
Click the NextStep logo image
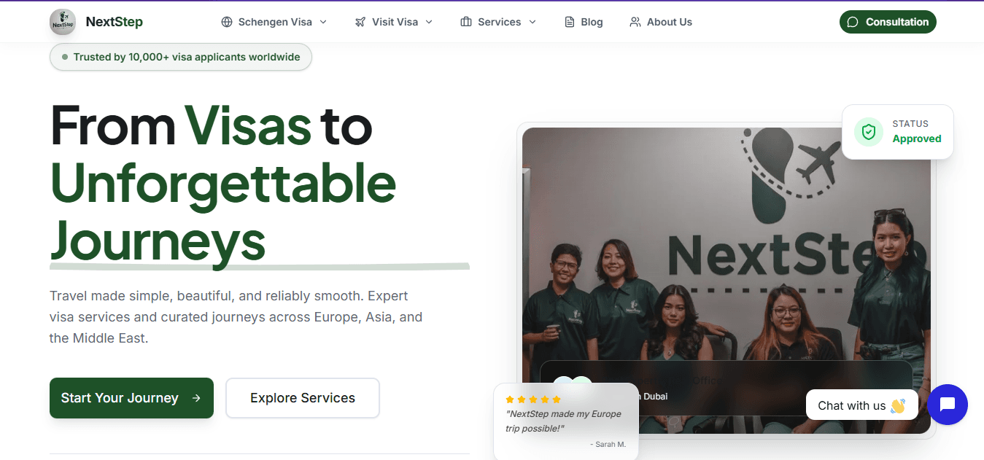pyautogui.click(x=63, y=22)
